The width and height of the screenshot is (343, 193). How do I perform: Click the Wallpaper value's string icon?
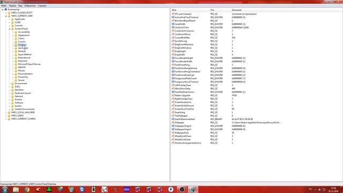(x=173, y=123)
